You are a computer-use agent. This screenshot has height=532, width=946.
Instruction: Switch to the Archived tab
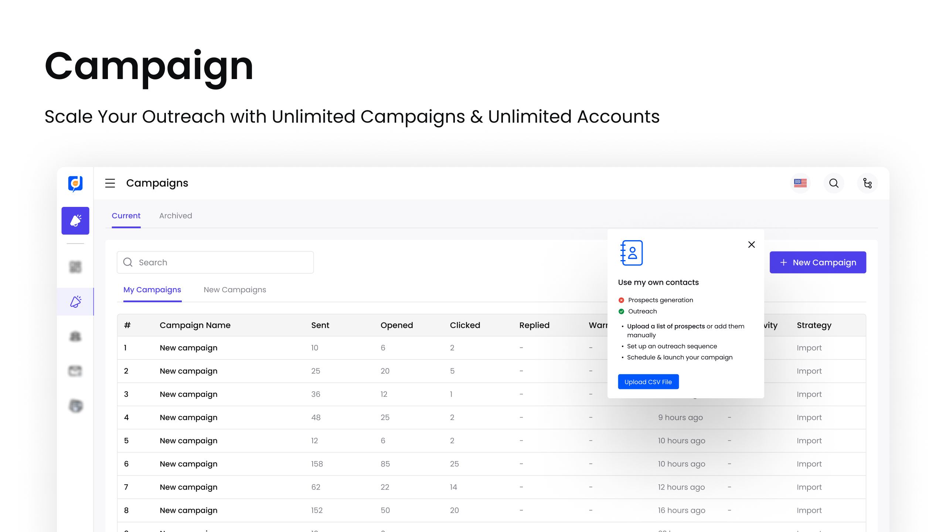tap(176, 216)
